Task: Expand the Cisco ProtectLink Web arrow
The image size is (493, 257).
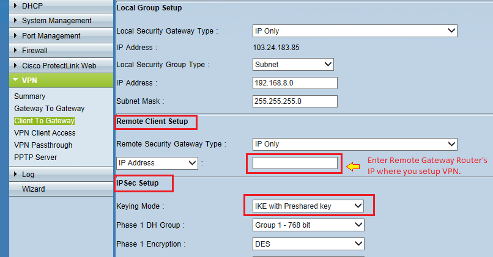Action: click(x=15, y=65)
